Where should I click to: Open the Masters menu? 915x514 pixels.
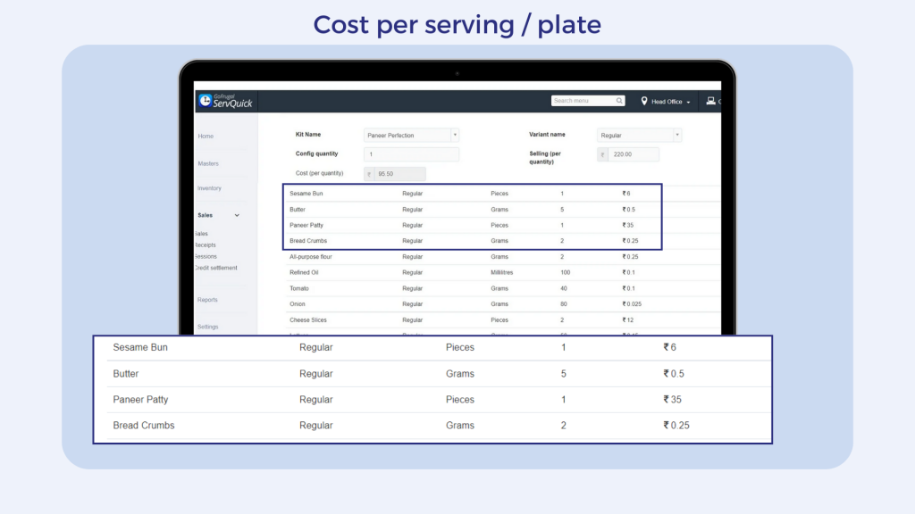coord(208,163)
